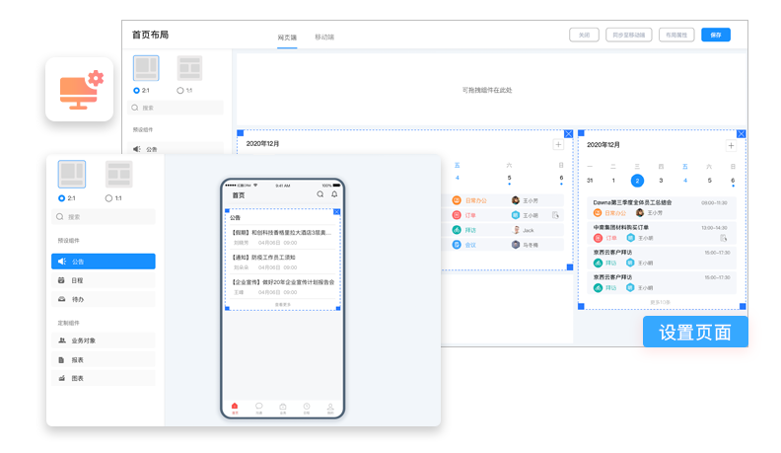Switch to the 移动端 tab
This screenshot has width=781, height=453.
(323, 38)
